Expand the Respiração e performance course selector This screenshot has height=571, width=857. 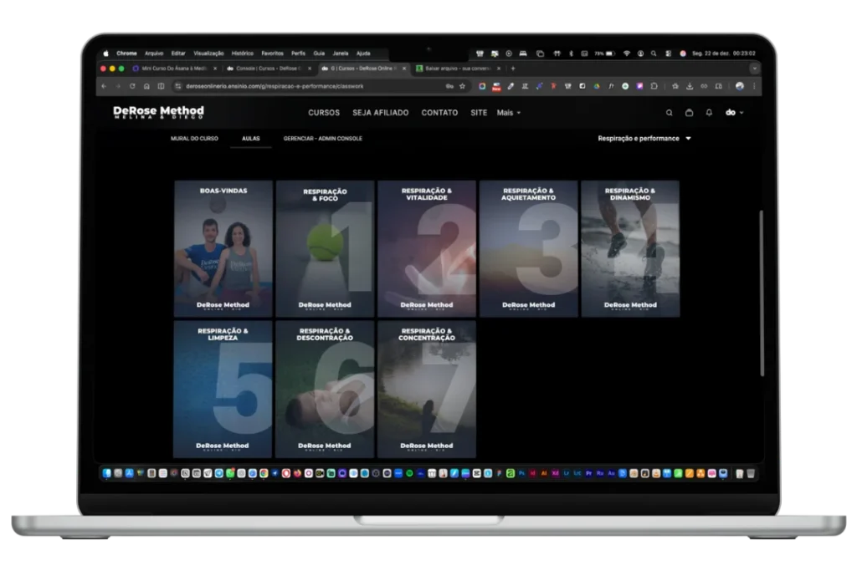tap(644, 139)
